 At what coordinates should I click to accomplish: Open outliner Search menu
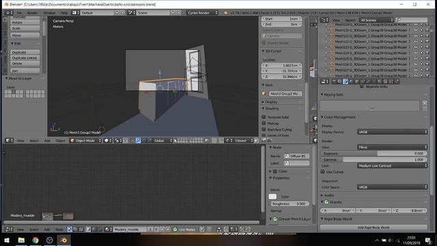click(x=350, y=20)
